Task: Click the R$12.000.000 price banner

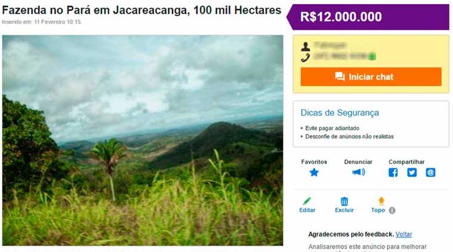Action: point(368,17)
